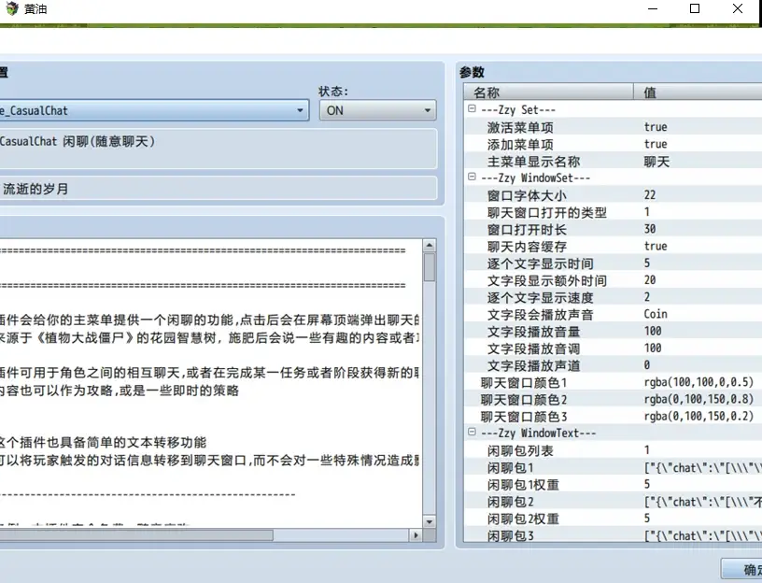Select the 文字段播放音量 parameter
The width and height of the screenshot is (762, 583).
614,331
